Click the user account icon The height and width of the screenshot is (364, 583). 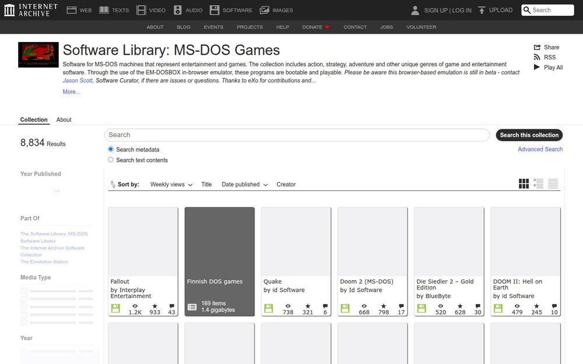pyautogui.click(x=415, y=10)
